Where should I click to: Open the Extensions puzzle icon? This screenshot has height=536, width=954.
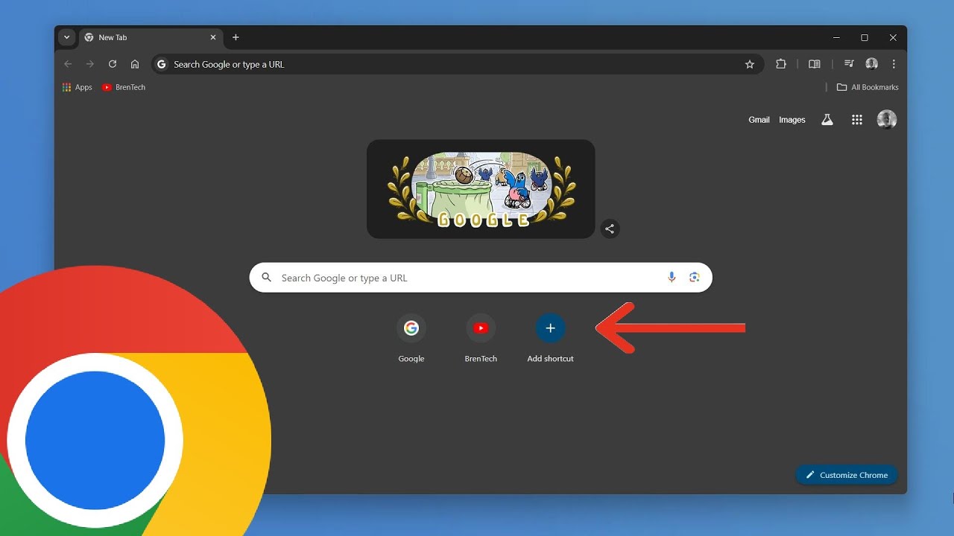click(781, 64)
